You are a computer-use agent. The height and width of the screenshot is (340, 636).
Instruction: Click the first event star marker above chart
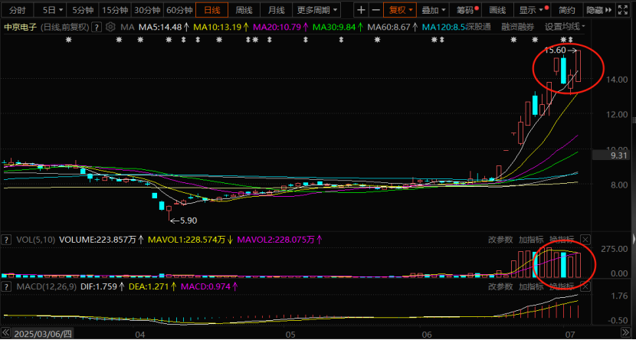click(x=68, y=40)
